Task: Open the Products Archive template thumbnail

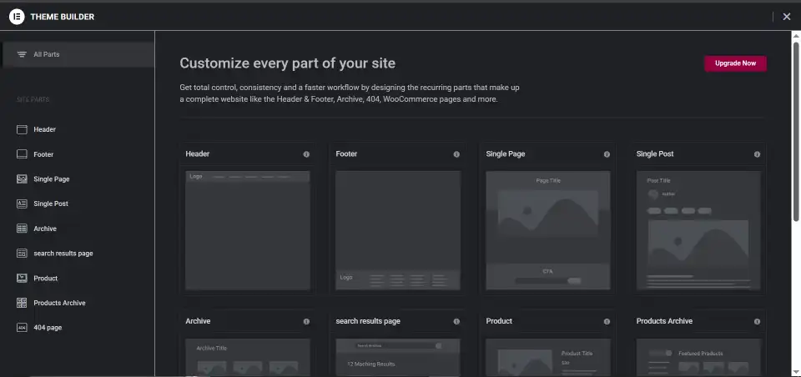Action: point(698,358)
